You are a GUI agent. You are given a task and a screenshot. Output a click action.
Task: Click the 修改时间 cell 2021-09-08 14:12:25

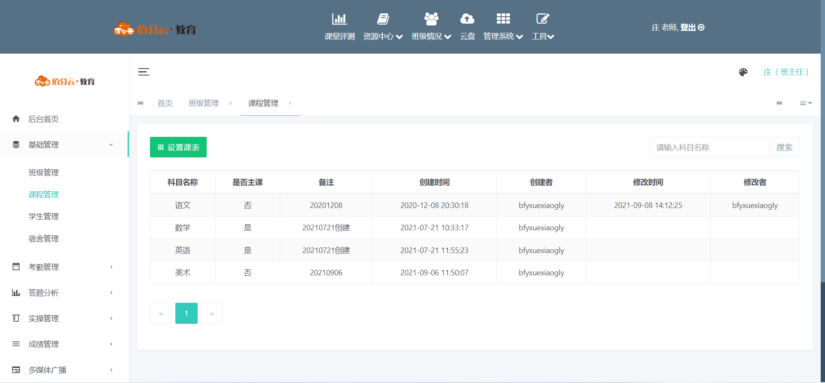[x=648, y=205]
